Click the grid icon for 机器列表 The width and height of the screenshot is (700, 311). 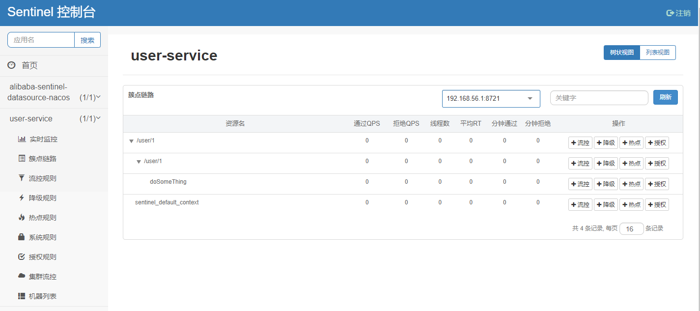[22, 296]
